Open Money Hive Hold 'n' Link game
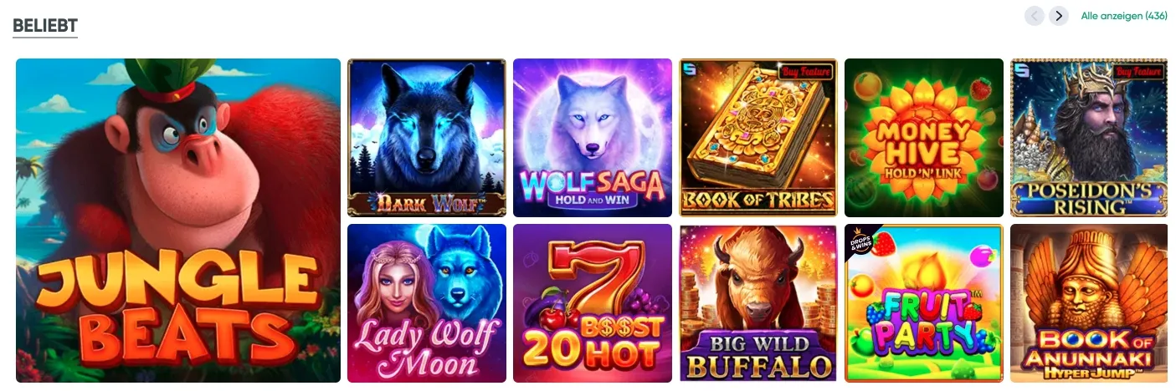Viewport: 1176px width, 391px height. (924, 138)
